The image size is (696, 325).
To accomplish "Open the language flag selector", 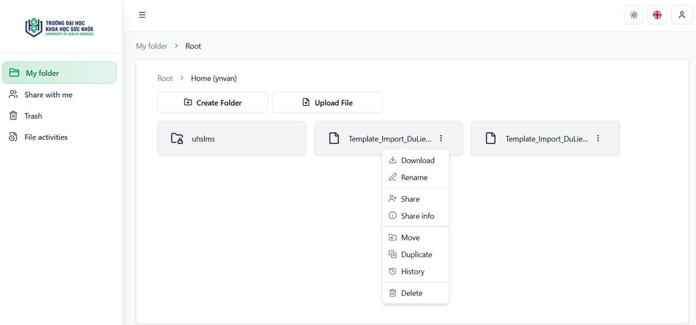I will (x=657, y=15).
